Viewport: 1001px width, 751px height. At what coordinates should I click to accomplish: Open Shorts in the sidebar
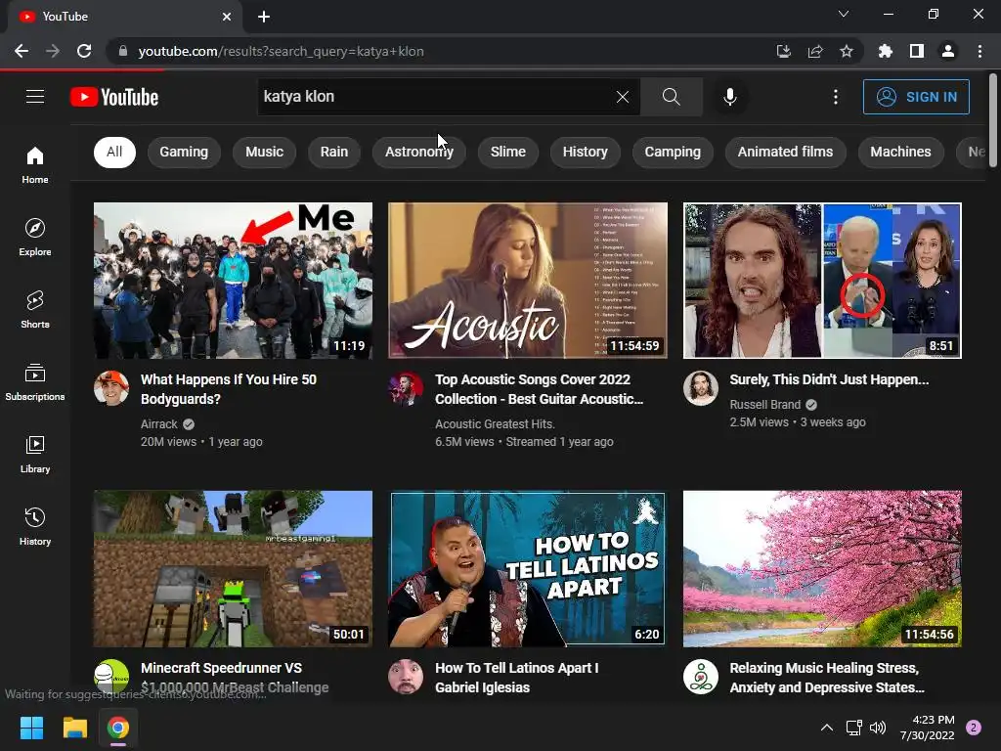pos(35,309)
